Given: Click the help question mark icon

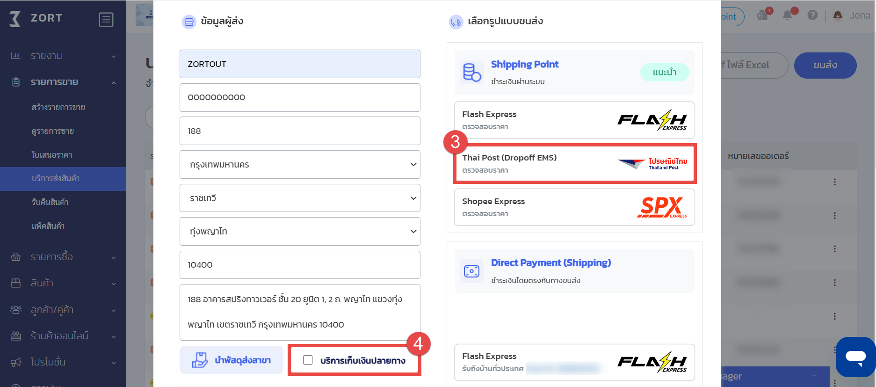Looking at the screenshot, I should coord(813,15).
